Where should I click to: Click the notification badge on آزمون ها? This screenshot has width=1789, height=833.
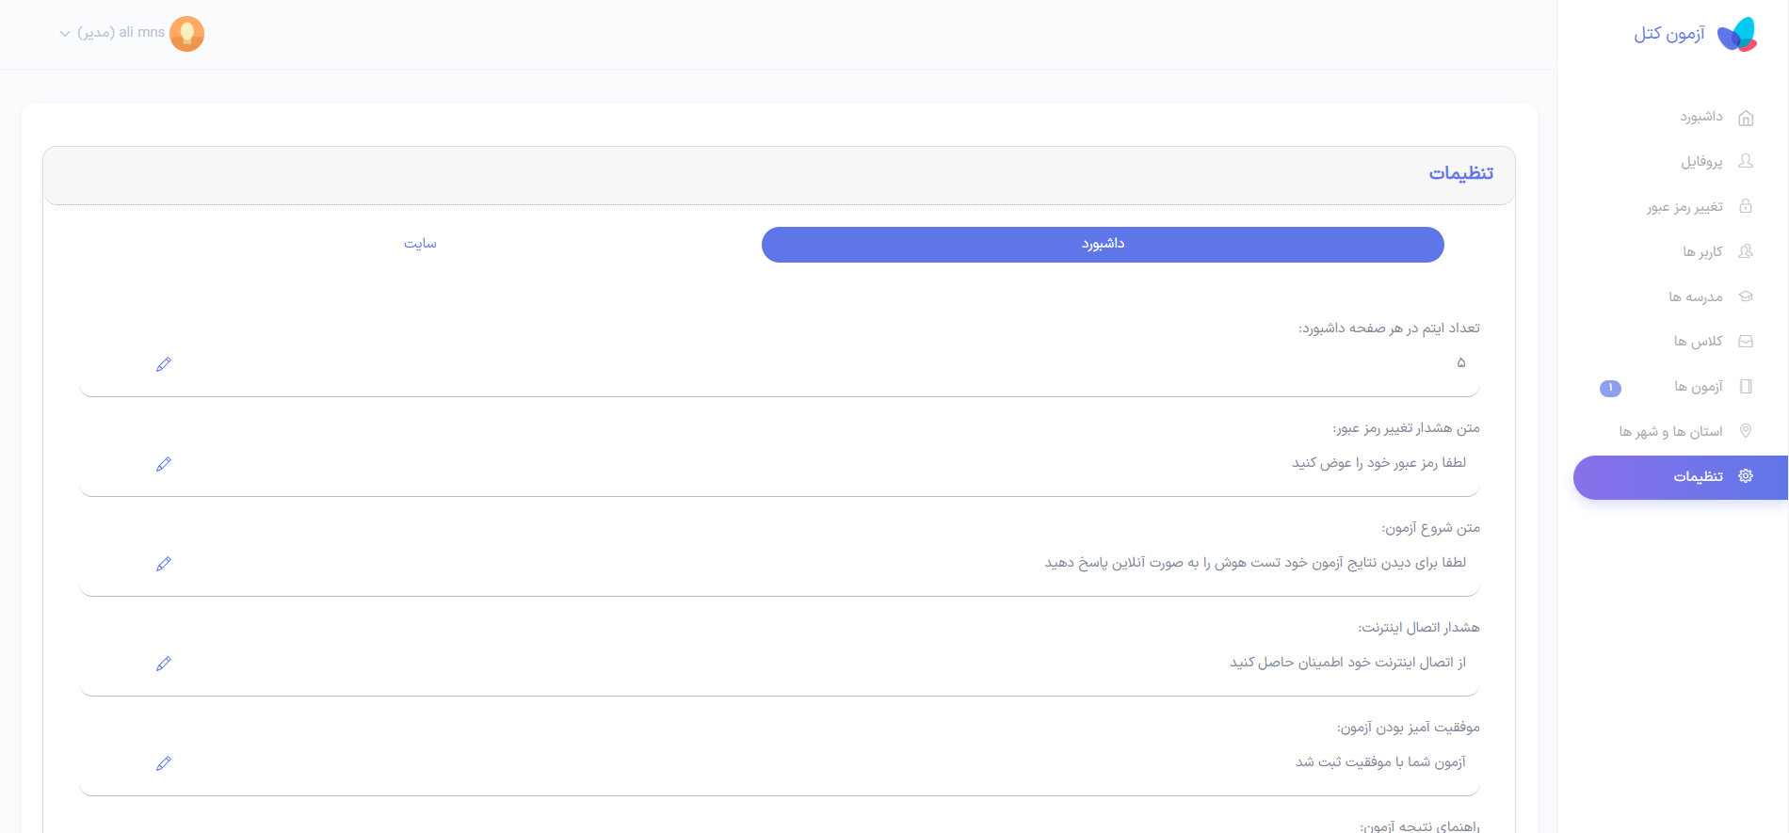(x=1610, y=388)
